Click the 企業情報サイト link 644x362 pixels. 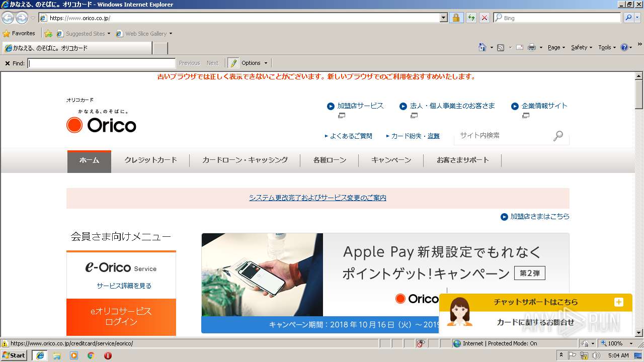pyautogui.click(x=544, y=106)
